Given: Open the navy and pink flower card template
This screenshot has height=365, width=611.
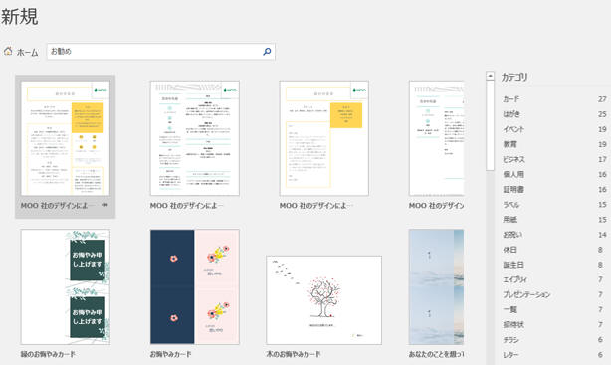Looking at the screenshot, I should (195, 286).
